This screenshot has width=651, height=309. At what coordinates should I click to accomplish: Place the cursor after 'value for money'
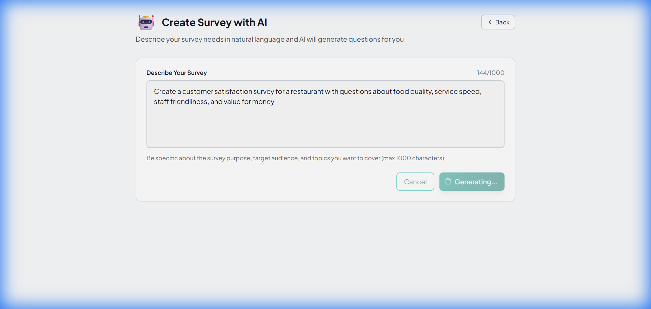[275, 102]
